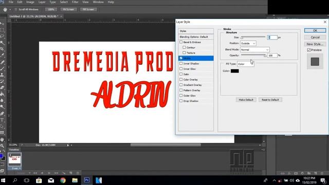Screen dimensions: 329x185
Task: Open Hand tool preset picker arrow
Action: click(10, 10)
